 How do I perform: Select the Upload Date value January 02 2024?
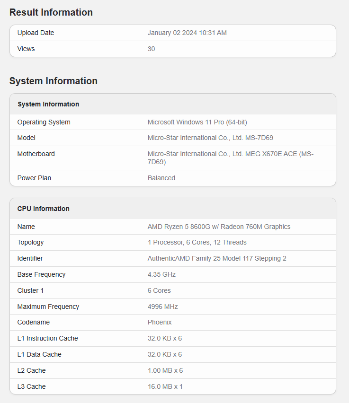(x=187, y=33)
